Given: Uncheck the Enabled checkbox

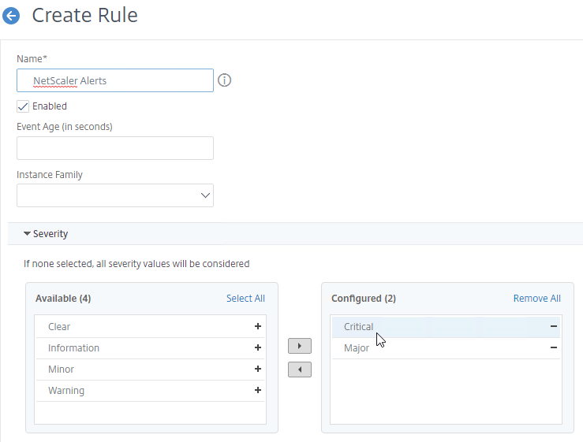Looking at the screenshot, I should coord(23,106).
